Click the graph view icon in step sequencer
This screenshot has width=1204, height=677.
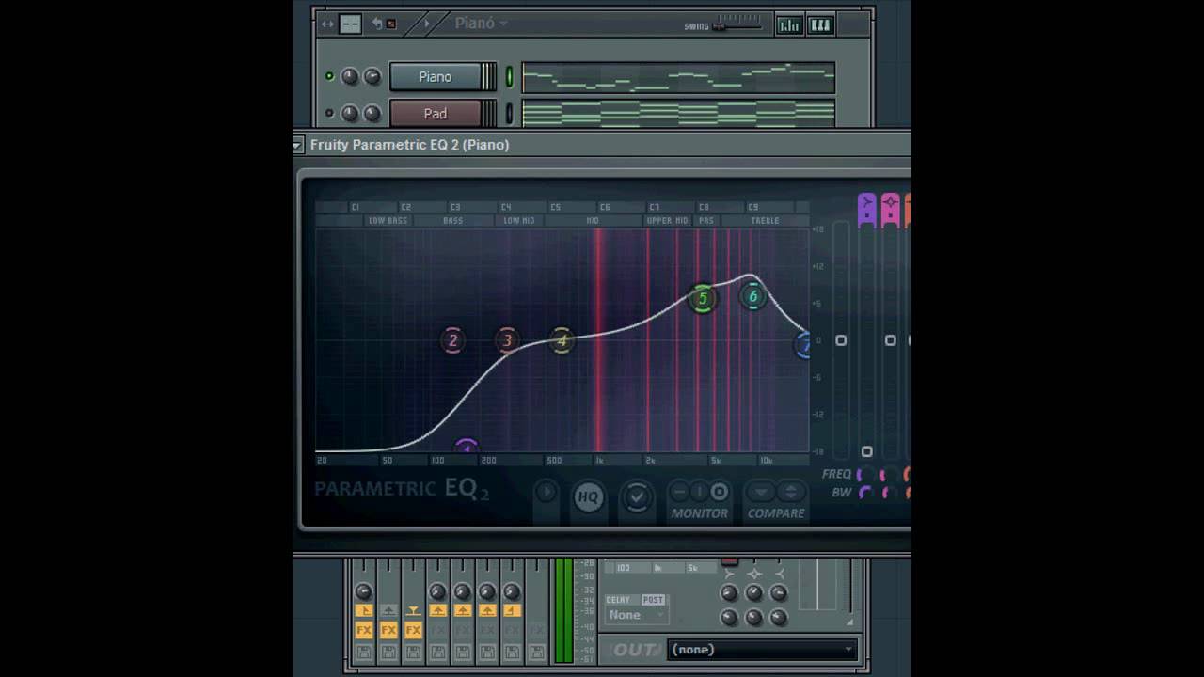tap(789, 25)
